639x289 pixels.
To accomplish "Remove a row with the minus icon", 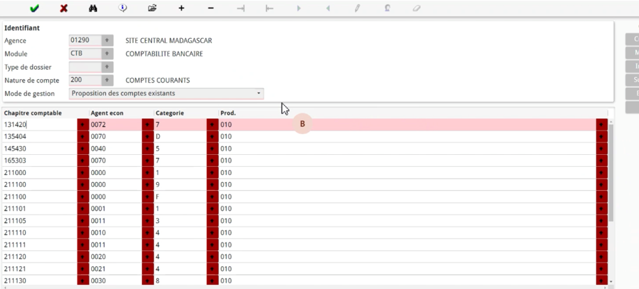I will click(211, 8).
